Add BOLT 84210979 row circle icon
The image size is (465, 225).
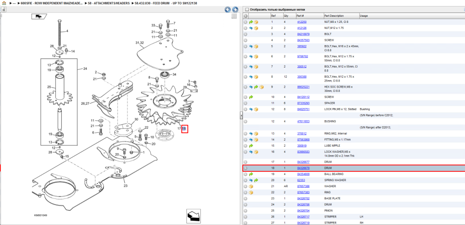246,34
